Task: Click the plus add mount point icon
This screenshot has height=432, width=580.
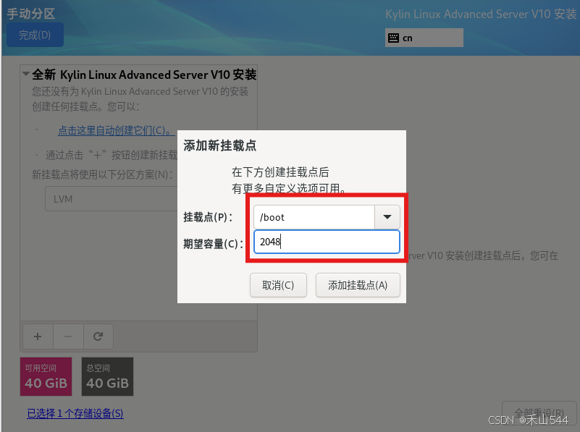Action: (x=38, y=336)
